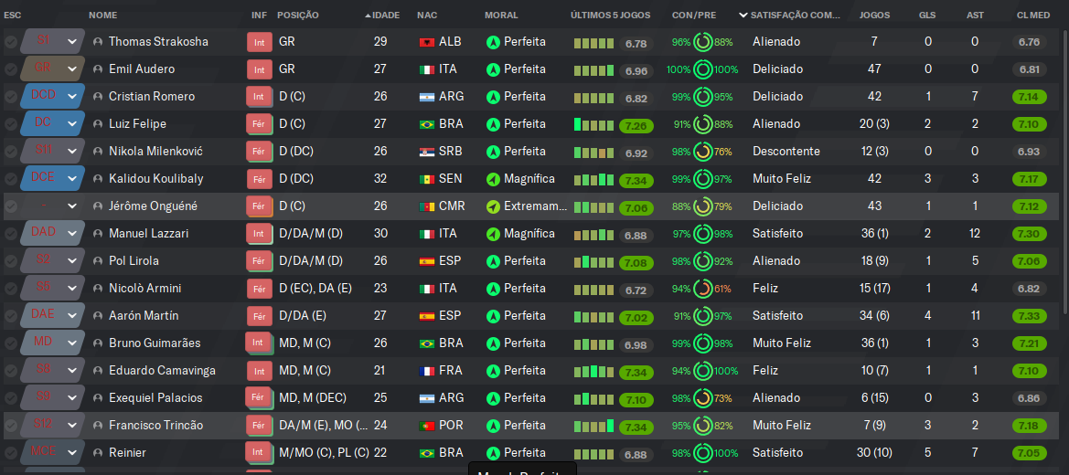Sort by the IDADE column header
Screen dimensions: 1069x475
[x=386, y=15]
